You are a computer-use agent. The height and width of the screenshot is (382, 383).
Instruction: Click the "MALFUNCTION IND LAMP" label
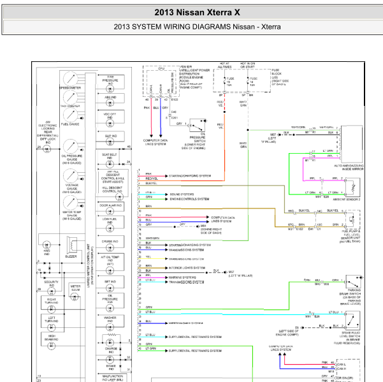coord(113,378)
